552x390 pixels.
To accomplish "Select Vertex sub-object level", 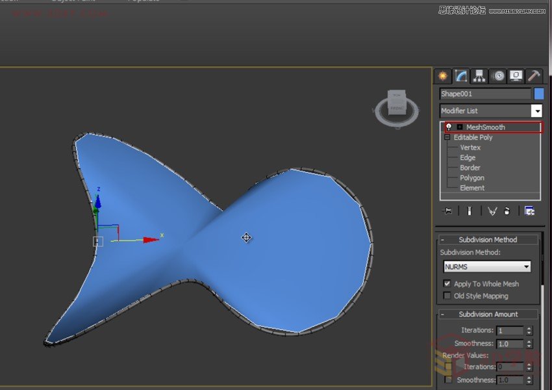I will coord(470,148).
